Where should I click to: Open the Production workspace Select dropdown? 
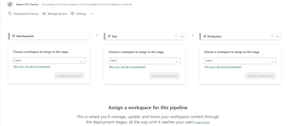coord(240,61)
